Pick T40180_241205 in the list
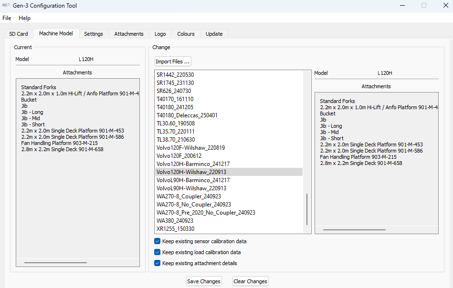Screen dimensions: 453x288 pyautogui.click(x=229, y=107)
